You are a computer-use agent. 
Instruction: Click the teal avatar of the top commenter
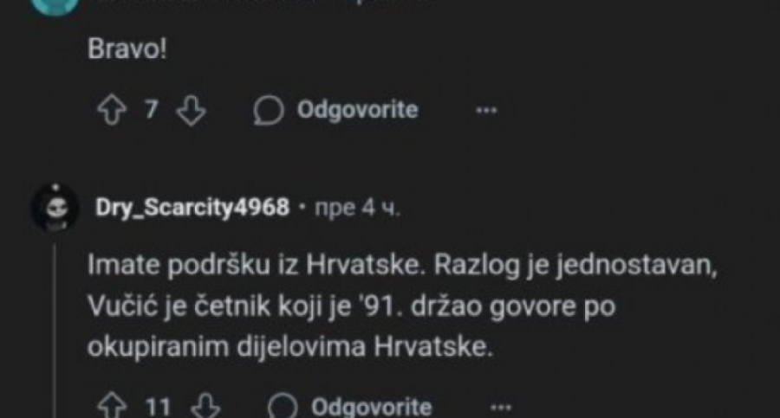(55, 7)
